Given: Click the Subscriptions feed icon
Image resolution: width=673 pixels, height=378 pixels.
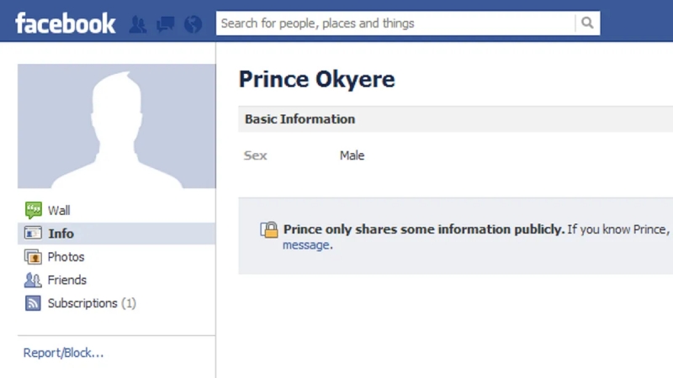Looking at the screenshot, I should click(x=33, y=303).
